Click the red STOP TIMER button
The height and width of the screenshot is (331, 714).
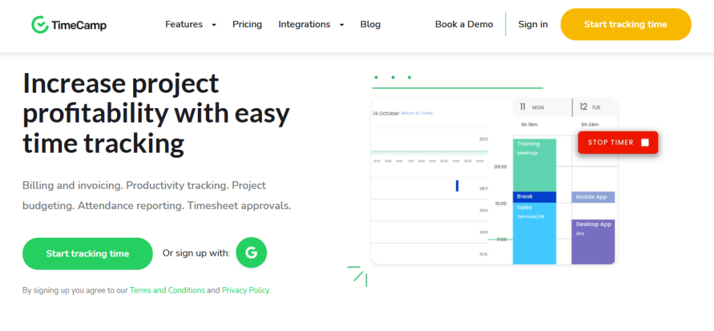click(x=618, y=143)
